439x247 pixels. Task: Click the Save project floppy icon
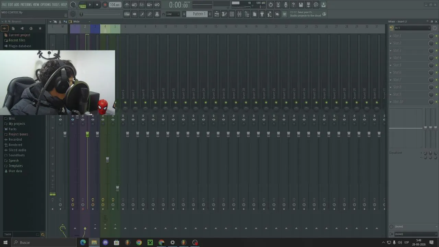click(x=301, y=5)
